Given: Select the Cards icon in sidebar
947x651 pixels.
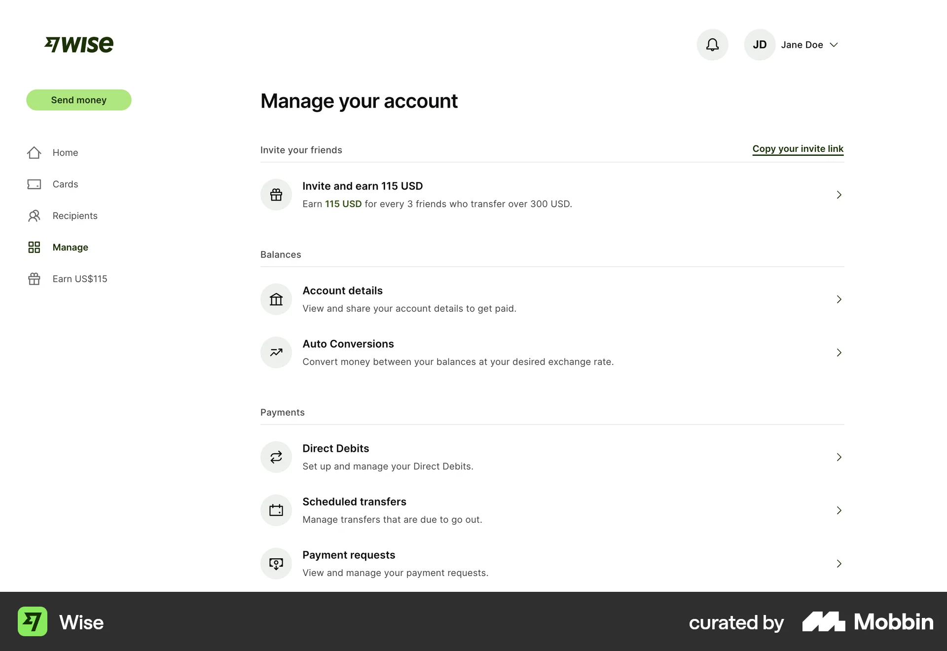Looking at the screenshot, I should pyautogui.click(x=34, y=184).
